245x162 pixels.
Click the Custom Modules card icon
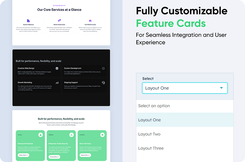tap(28, 21)
